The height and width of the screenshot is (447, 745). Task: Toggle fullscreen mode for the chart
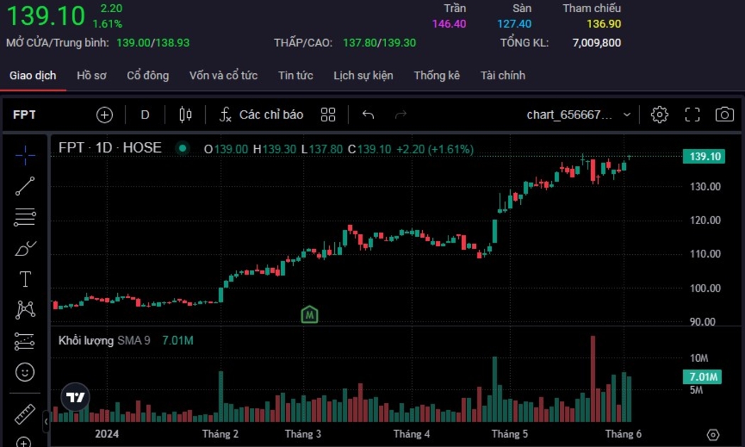692,115
